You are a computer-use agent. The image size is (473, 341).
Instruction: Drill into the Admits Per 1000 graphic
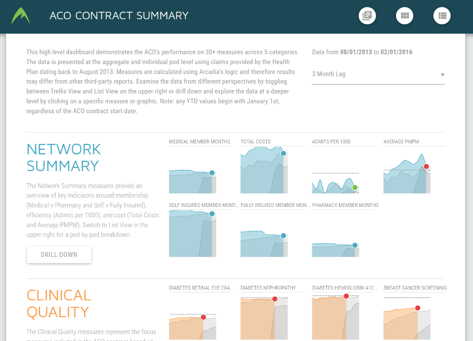click(335, 182)
